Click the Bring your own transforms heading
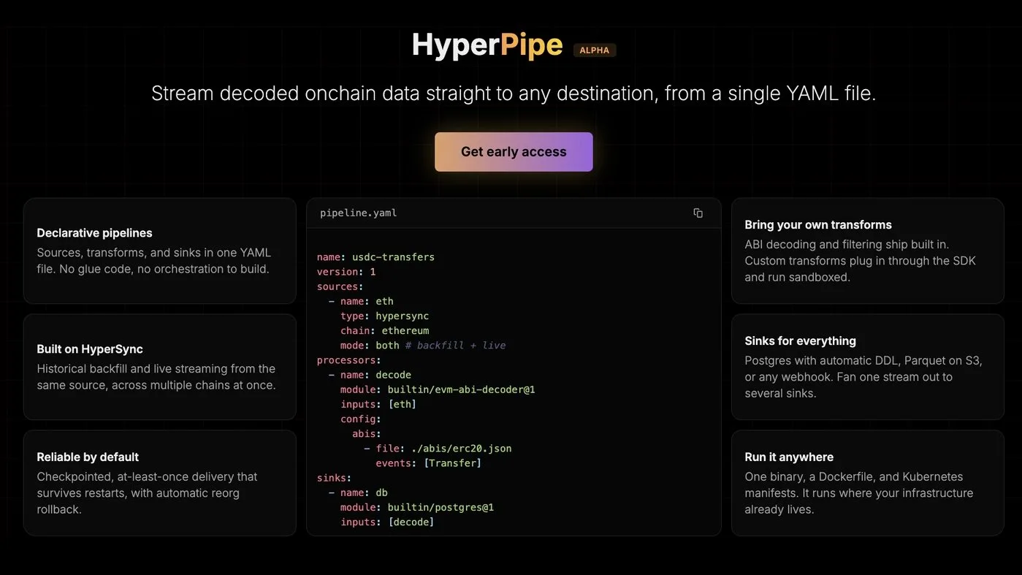The width and height of the screenshot is (1022, 575). point(818,224)
